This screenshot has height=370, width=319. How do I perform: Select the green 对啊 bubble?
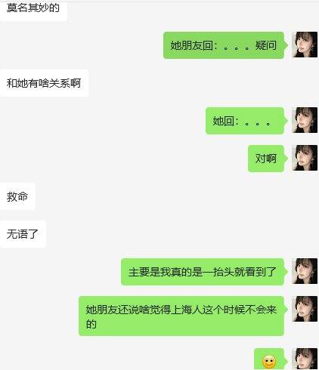(266, 159)
